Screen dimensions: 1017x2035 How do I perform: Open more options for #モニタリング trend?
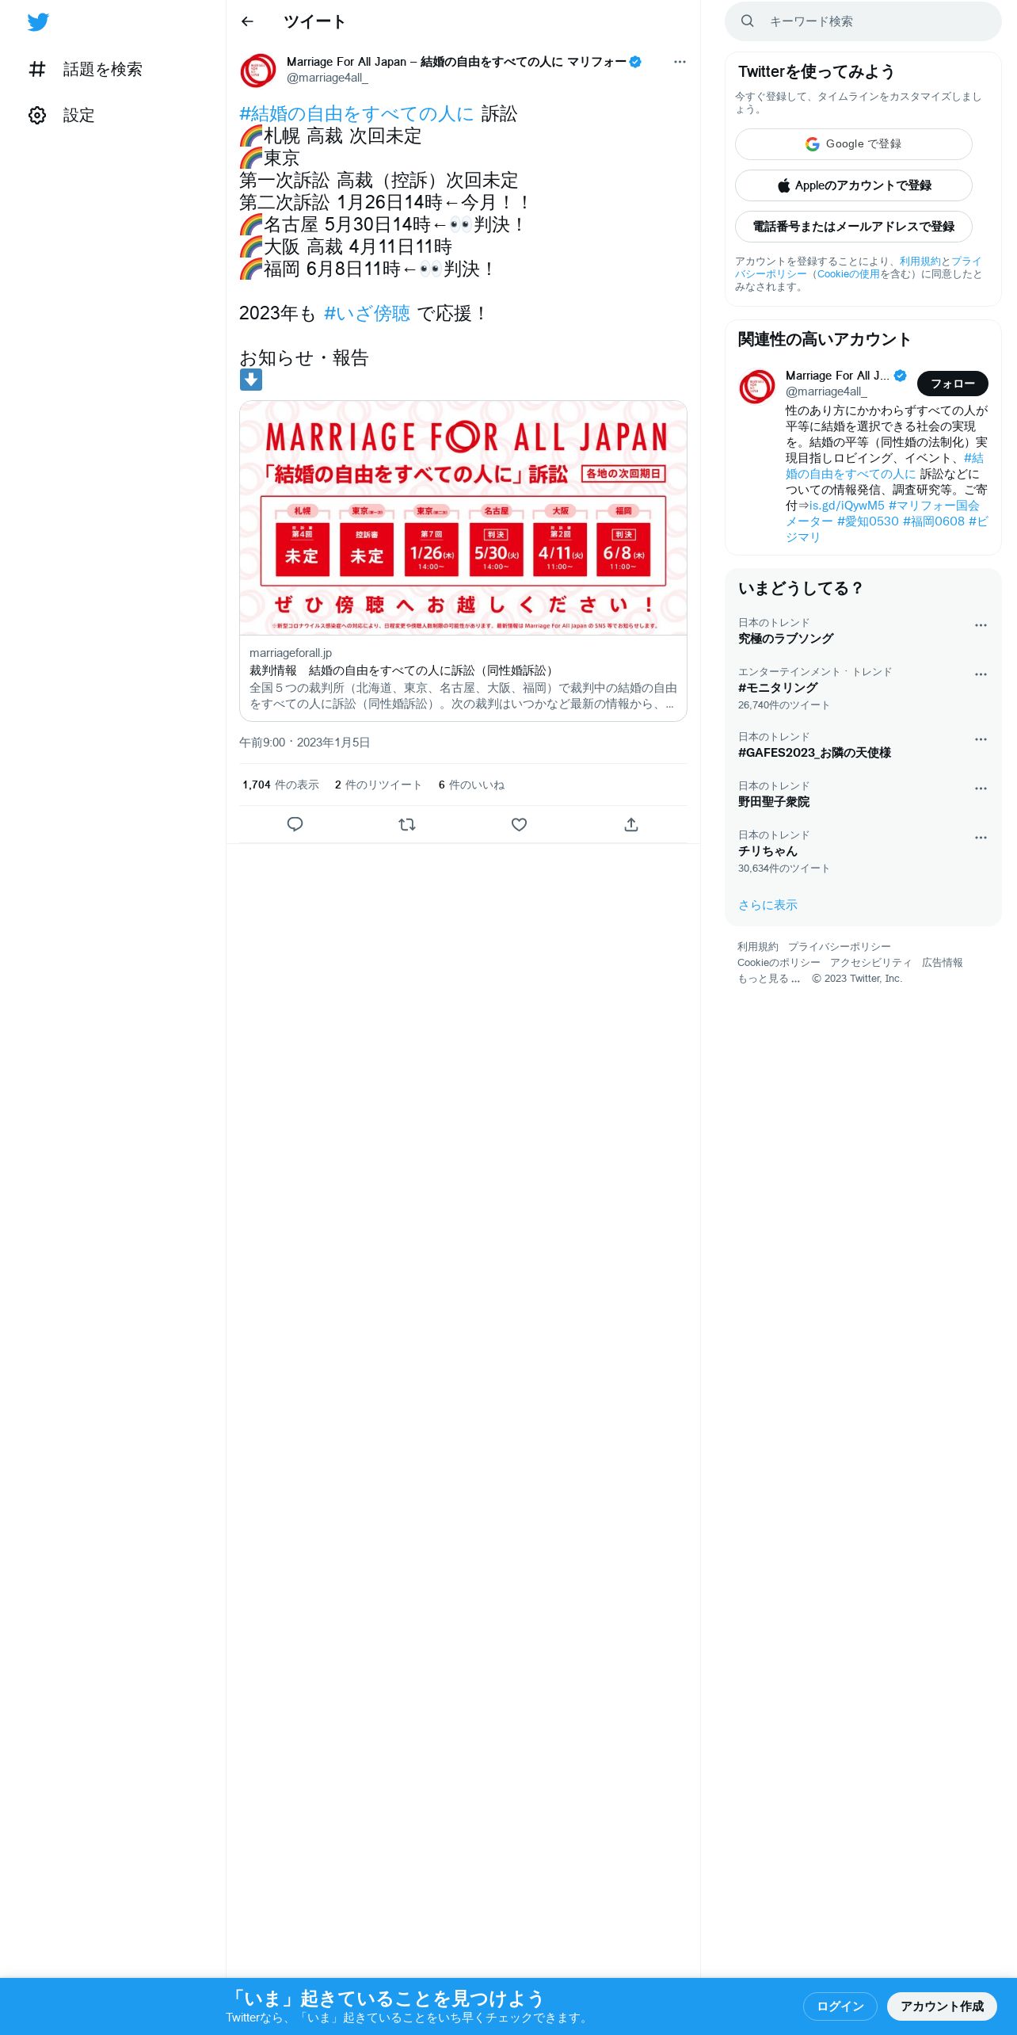click(981, 674)
